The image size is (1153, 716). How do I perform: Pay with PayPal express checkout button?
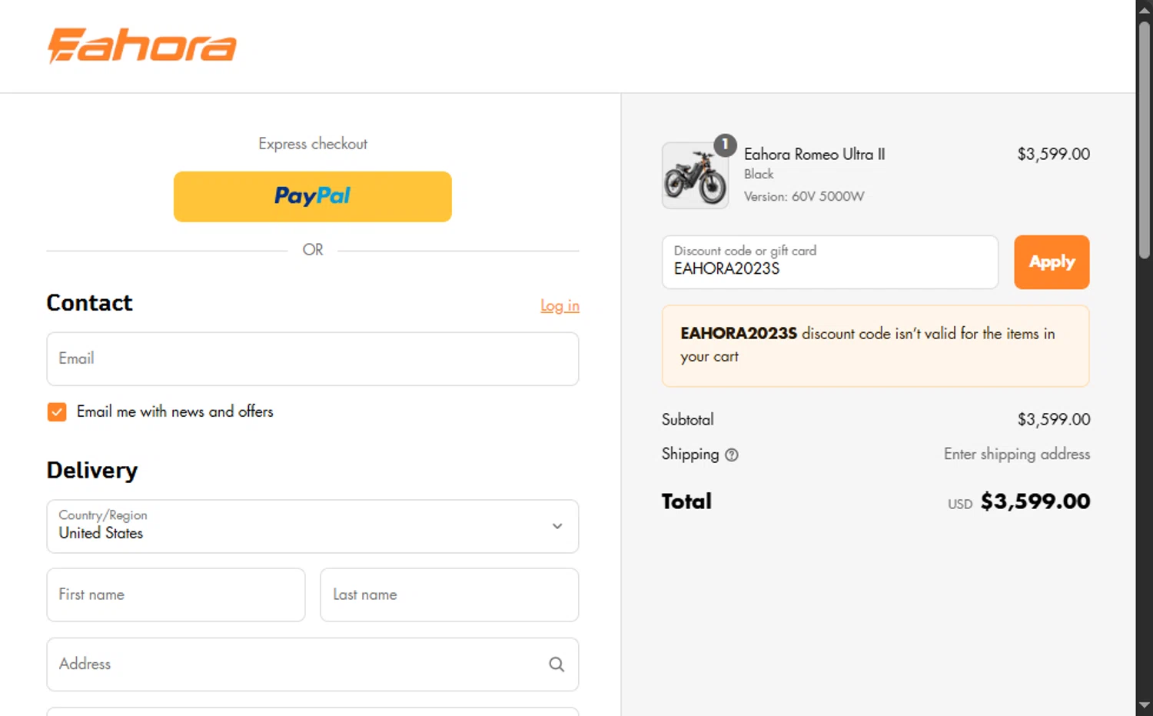(312, 196)
